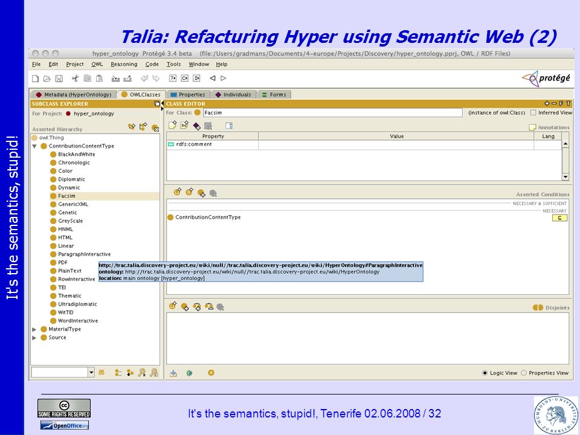Image resolution: width=580 pixels, height=435 pixels.
Task: Click the Create annotation value note icon
Action: click(x=172, y=126)
